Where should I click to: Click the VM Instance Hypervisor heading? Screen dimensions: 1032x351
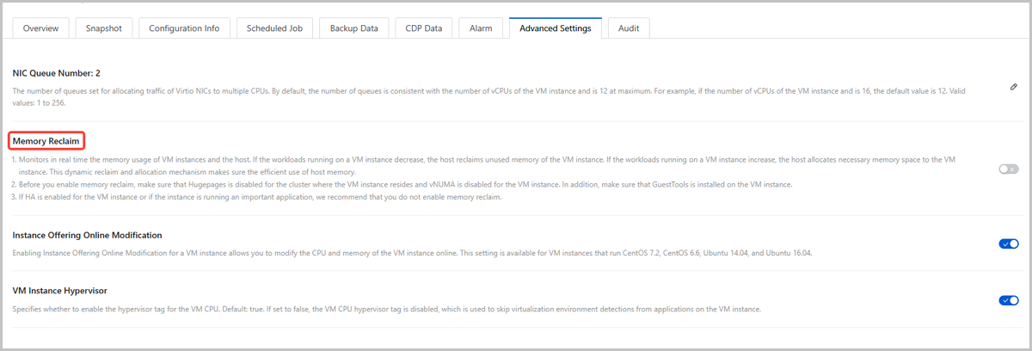click(x=59, y=292)
